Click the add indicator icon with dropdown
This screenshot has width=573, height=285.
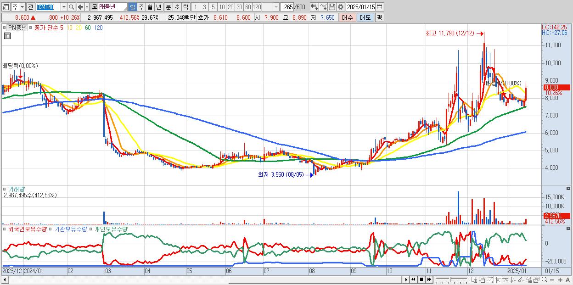pos(314,7)
